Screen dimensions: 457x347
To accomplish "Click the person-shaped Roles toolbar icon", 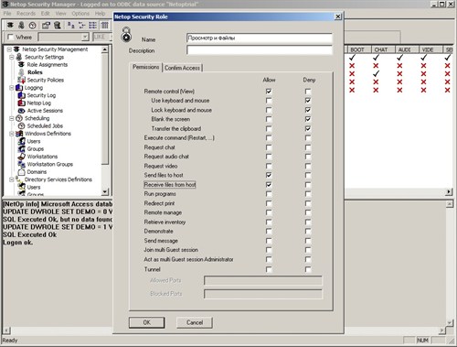I will point(21,25).
